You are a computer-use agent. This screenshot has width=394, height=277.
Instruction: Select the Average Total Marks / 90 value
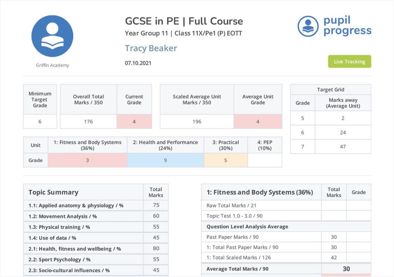tap(346, 269)
